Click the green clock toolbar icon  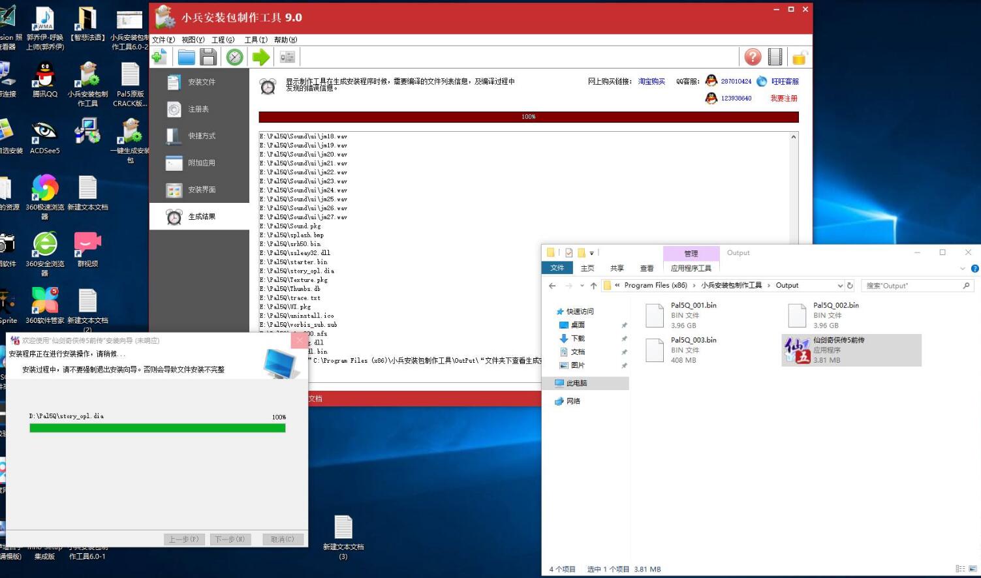(x=234, y=57)
